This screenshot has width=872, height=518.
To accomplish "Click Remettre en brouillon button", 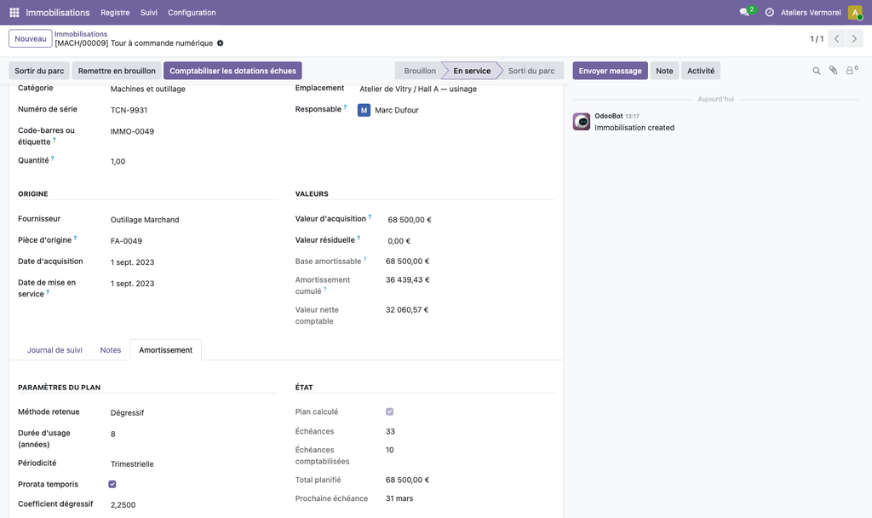I will click(117, 71).
